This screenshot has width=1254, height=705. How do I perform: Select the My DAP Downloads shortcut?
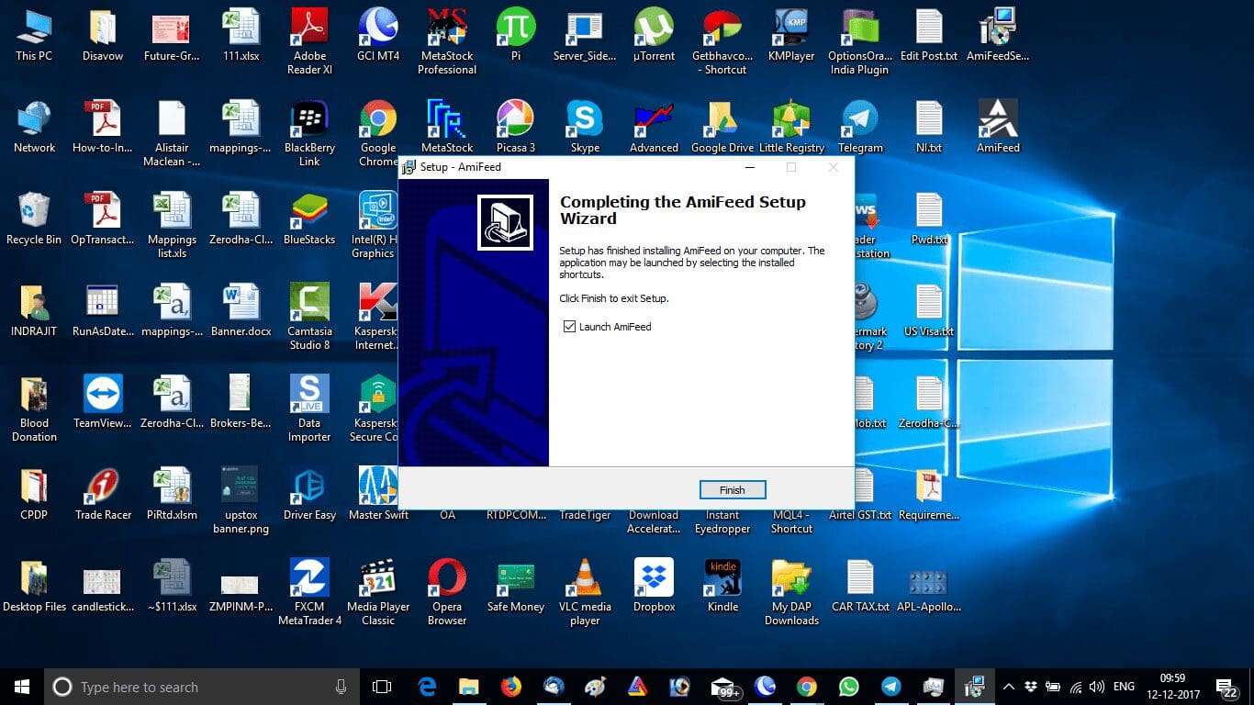coord(791,592)
